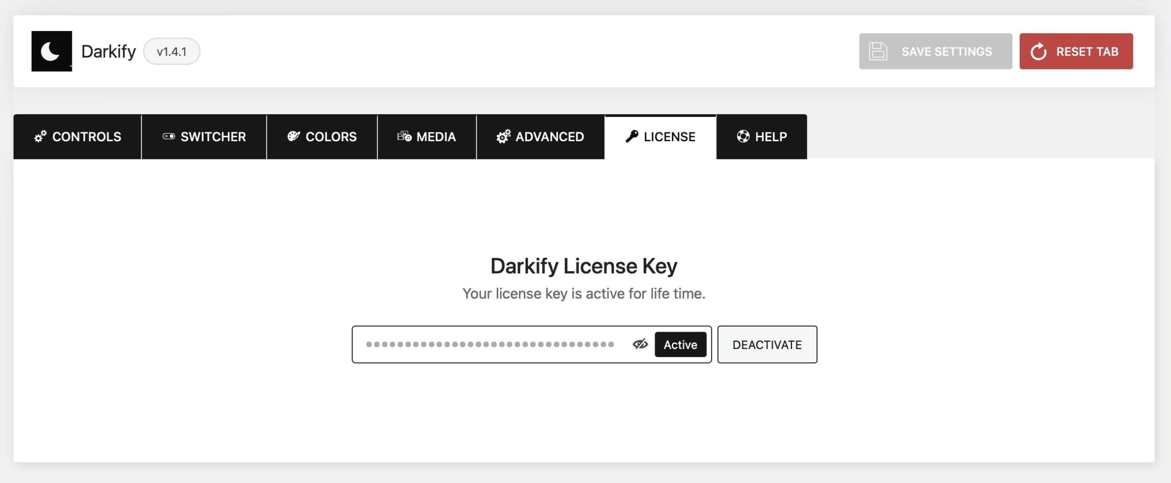Image resolution: width=1171 pixels, height=483 pixels.
Task: Click the gear icon on Advanced tab
Action: click(503, 136)
